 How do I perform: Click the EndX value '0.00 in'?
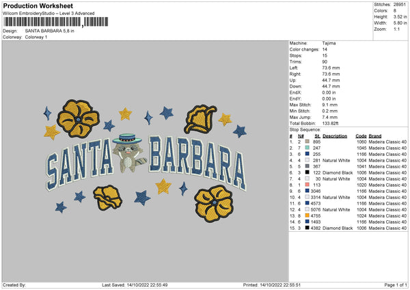coord(329,92)
